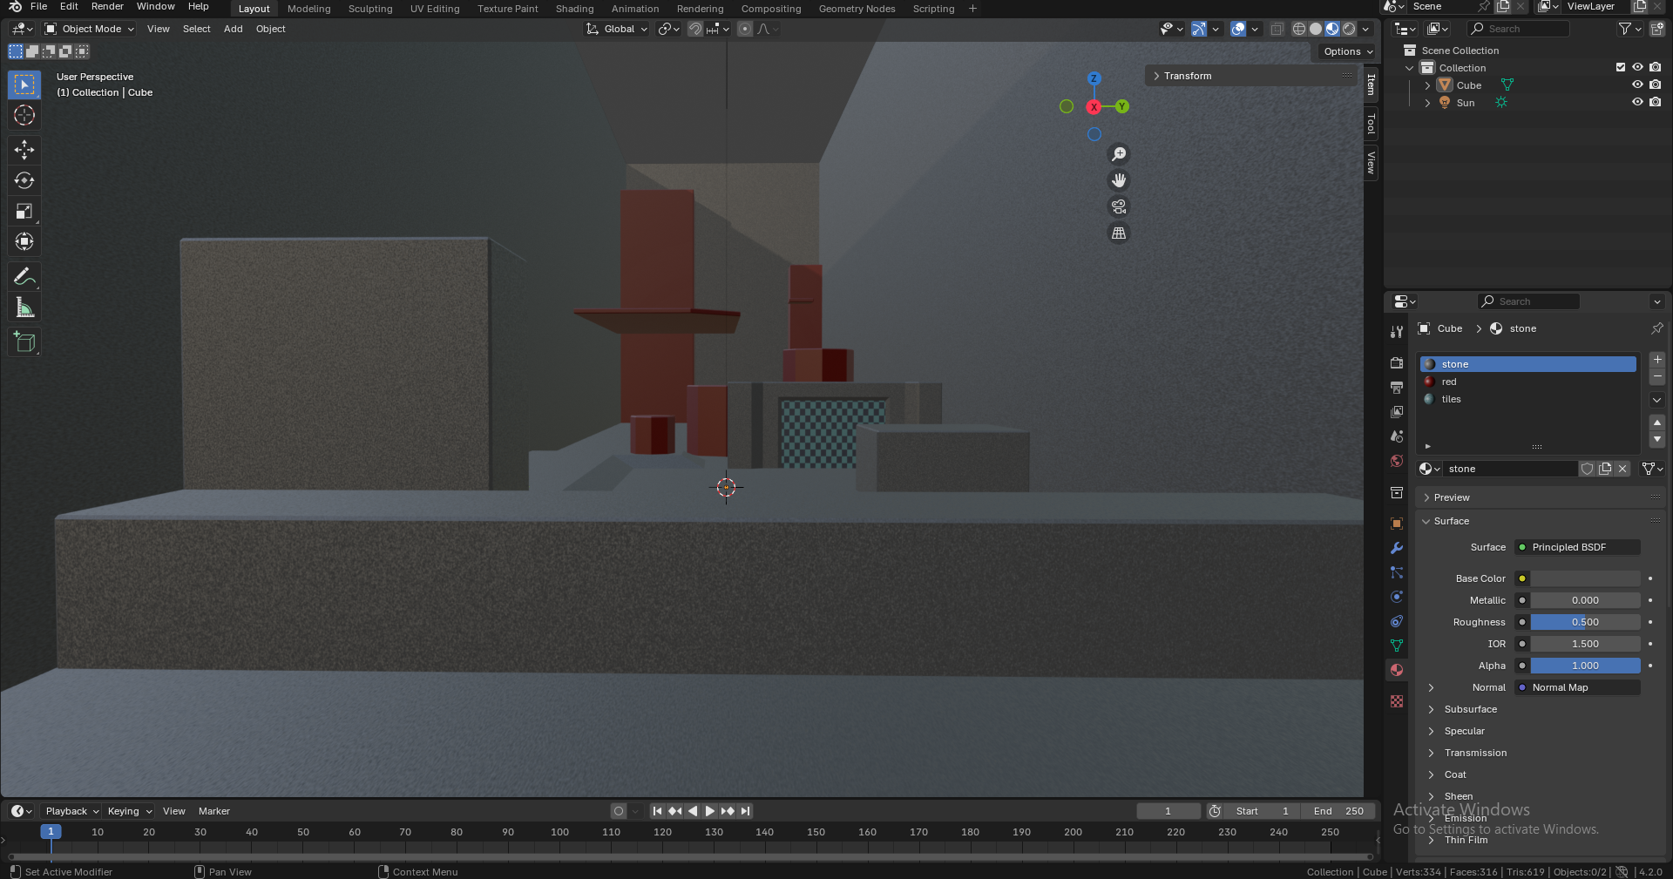The height and width of the screenshot is (879, 1673).
Task: Hide the Cube object in viewport
Action: tap(1637, 85)
